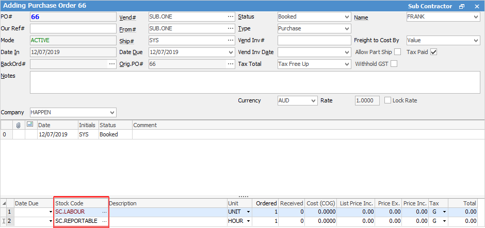Click the From# ellipsis lookup button
This screenshot has width=485, height=228.
pyautogui.click(x=230, y=29)
